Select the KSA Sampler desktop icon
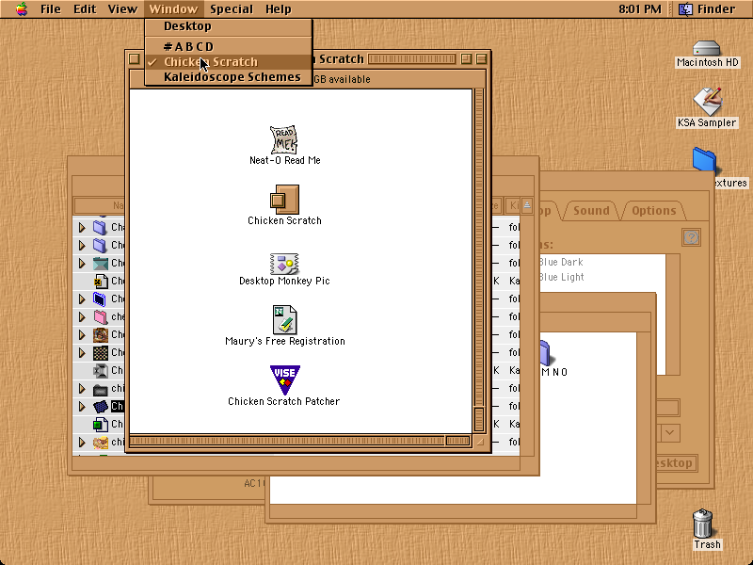The width and height of the screenshot is (753, 565). click(708, 102)
